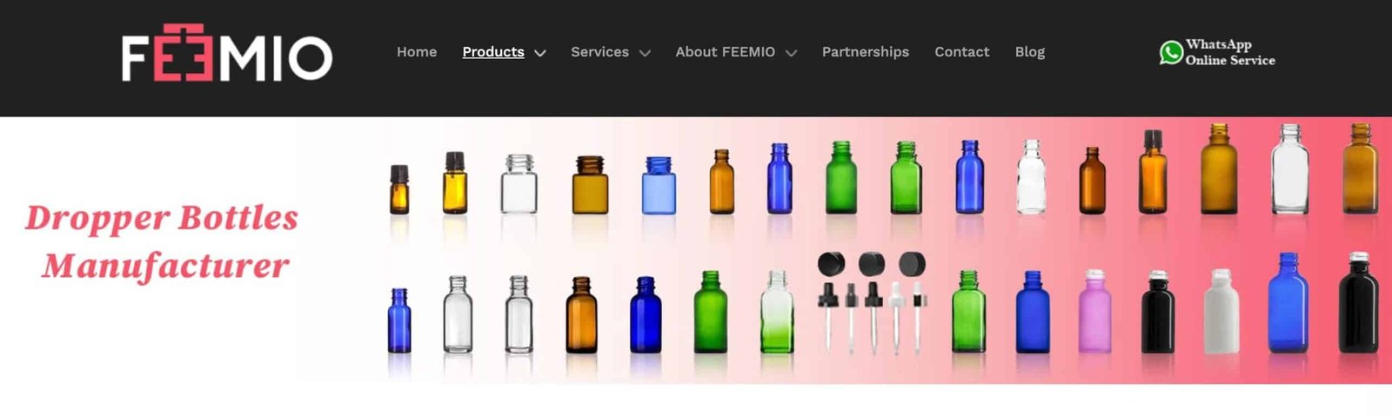1392x416 pixels.
Task: Go to the Home page
Action: [417, 52]
